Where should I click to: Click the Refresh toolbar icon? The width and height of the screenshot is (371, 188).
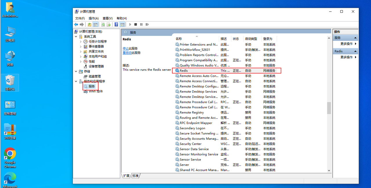pyautogui.click(x=103, y=25)
